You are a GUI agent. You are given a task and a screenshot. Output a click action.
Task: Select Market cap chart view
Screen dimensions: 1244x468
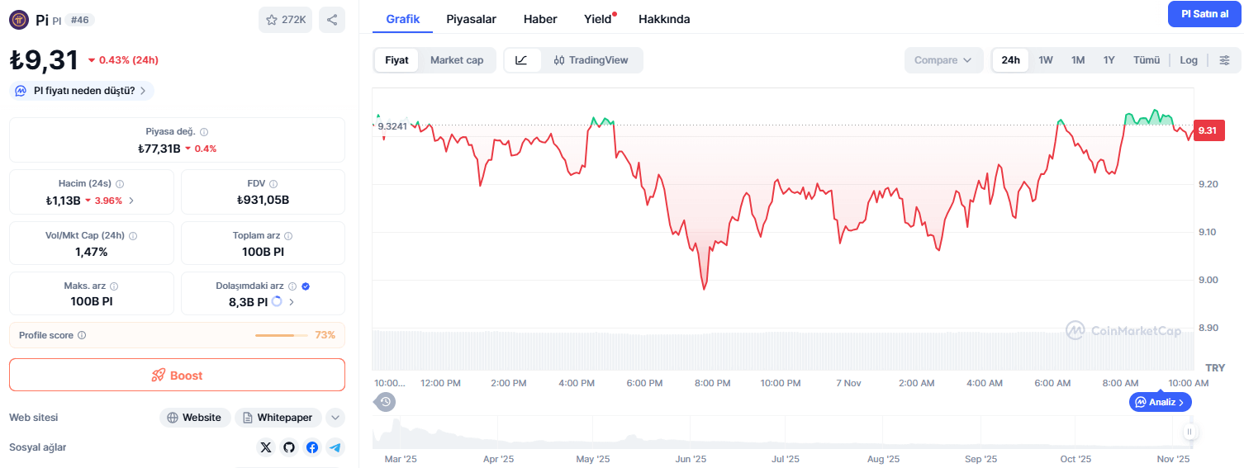[x=457, y=60]
